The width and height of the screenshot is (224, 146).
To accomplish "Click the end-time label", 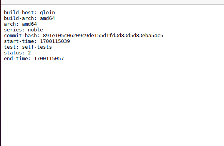I will tap(17, 59).
